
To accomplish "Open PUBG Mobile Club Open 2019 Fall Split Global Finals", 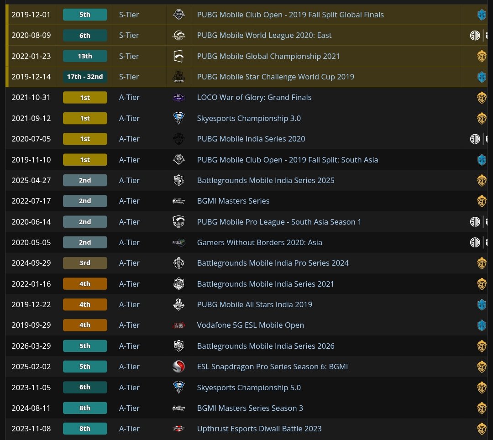I will (290, 15).
